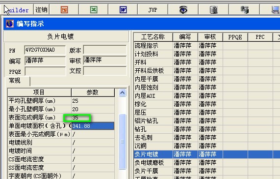Select the 电镀时间 row
This screenshot has width=280, height=179.
click(61, 151)
